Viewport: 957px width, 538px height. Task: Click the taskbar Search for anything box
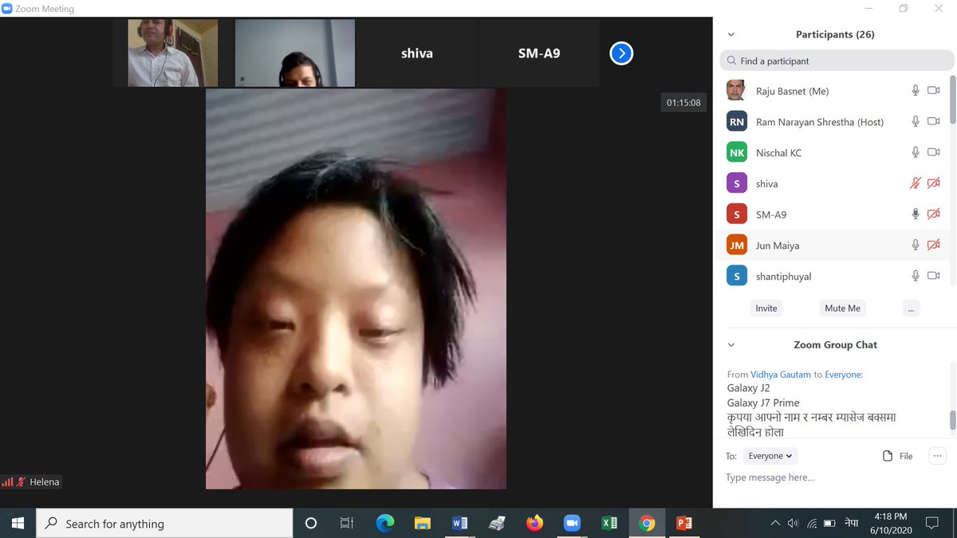165,523
